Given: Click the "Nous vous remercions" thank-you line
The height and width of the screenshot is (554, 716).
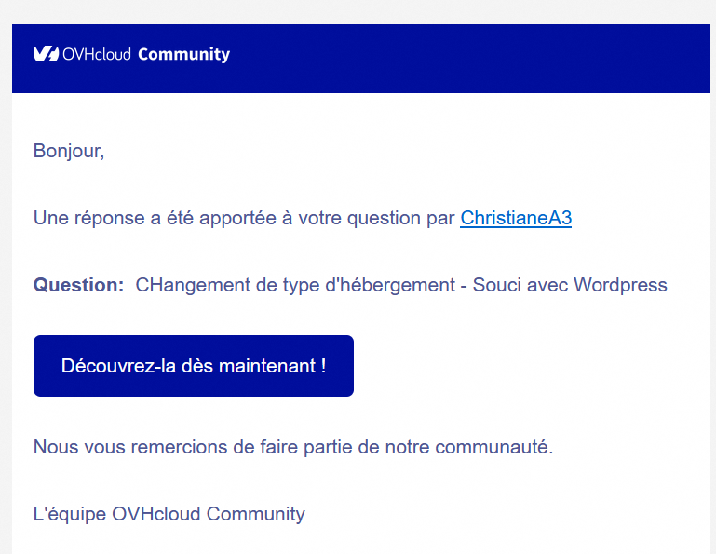Looking at the screenshot, I should pos(292,447).
